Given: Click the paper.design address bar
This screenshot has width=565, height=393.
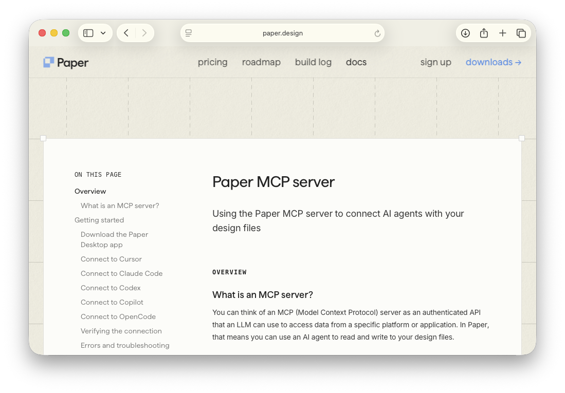Looking at the screenshot, I should (282, 32).
